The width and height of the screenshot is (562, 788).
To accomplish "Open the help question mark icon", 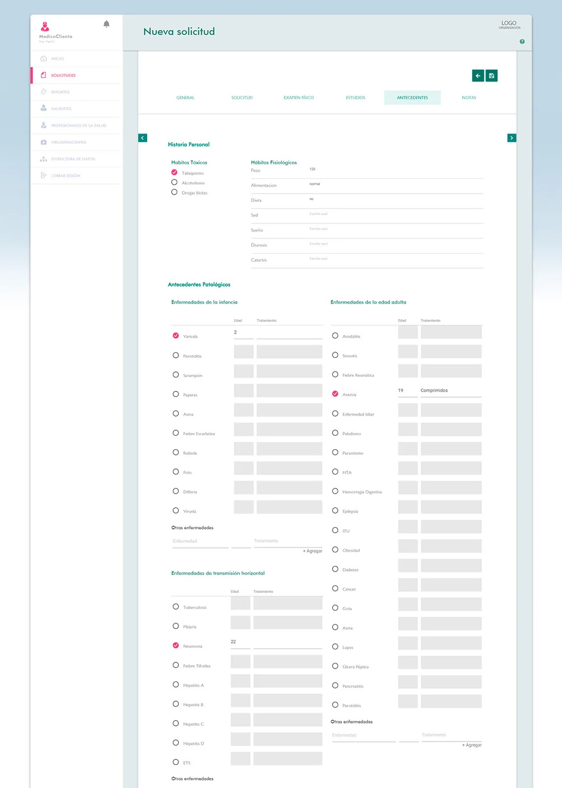I will click(x=522, y=42).
